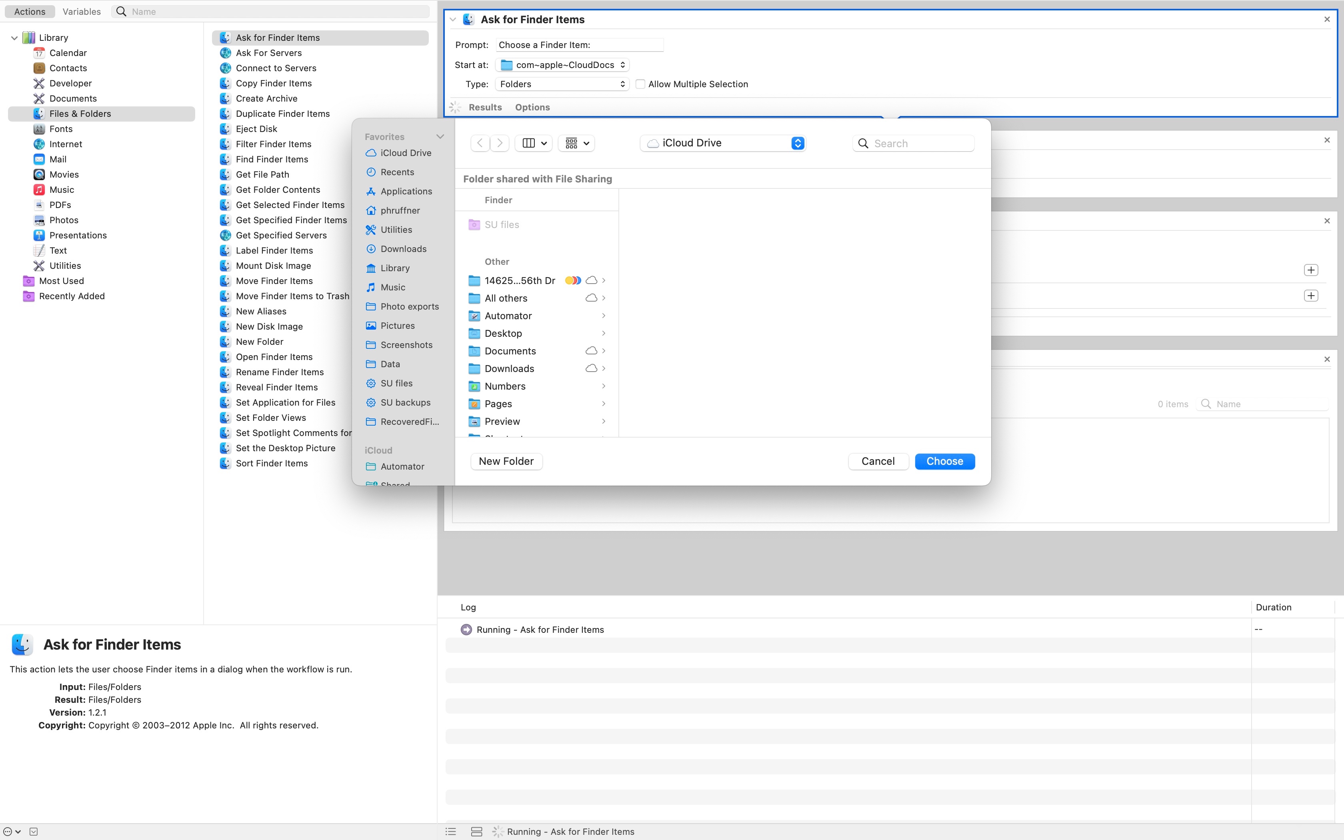Image resolution: width=1344 pixels, height=840 pixels.
Task: Open the Type Folders dropdown
Action: tap(562, 84)
